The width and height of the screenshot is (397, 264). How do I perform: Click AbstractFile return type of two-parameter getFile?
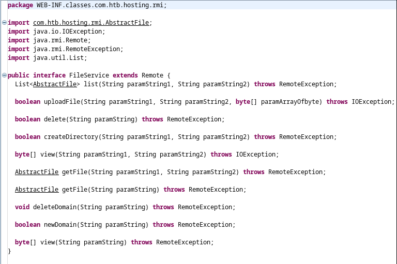[x=37, y=172]
